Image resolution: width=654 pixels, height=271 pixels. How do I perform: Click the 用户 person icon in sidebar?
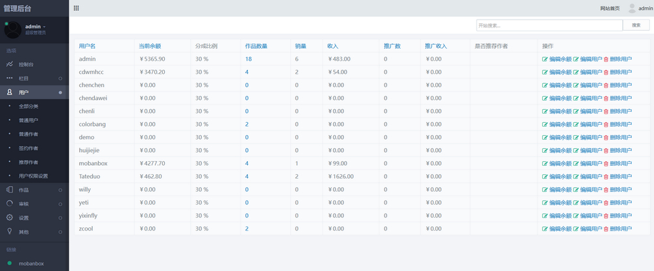click(9, 92)
